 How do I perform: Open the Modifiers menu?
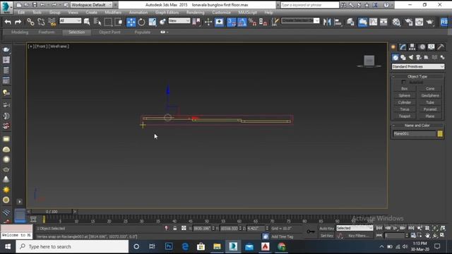tap(113, 13)
